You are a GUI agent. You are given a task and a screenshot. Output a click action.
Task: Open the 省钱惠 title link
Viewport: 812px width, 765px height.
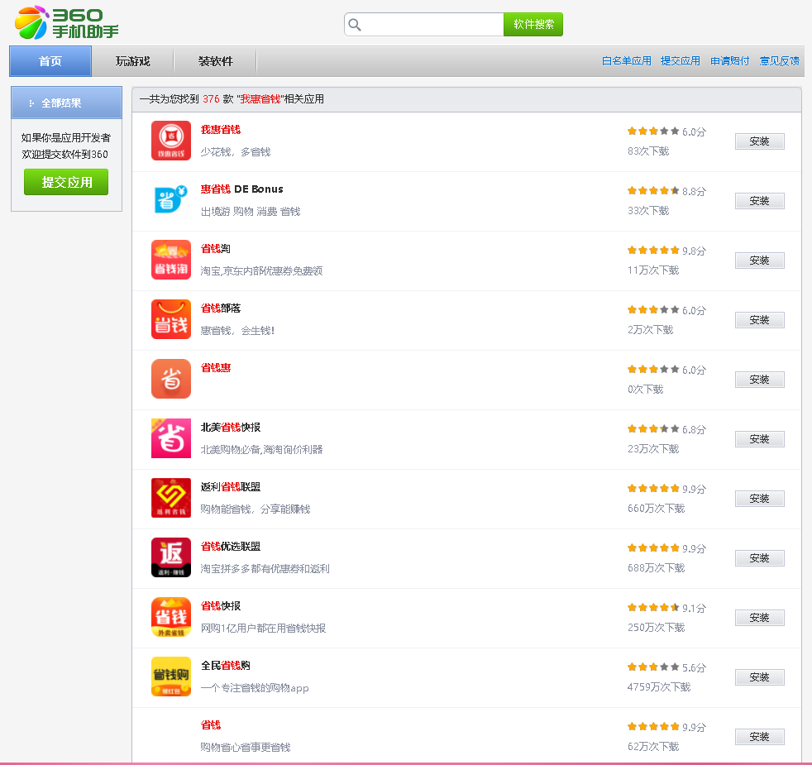pos(216,368)
